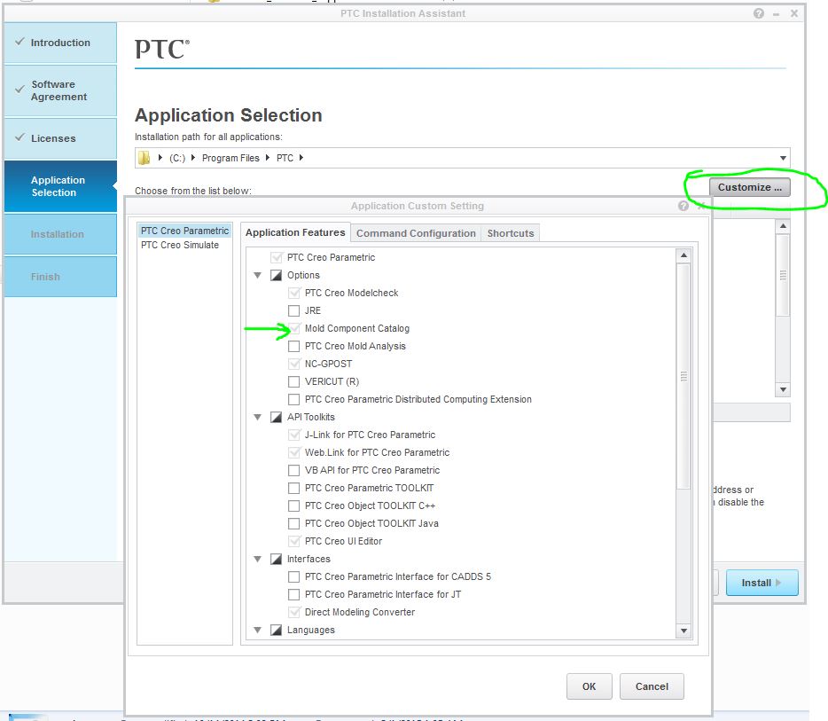Expand path arrow after Program Files
This screenshot has height=721, width=828.
pos(268,157)
